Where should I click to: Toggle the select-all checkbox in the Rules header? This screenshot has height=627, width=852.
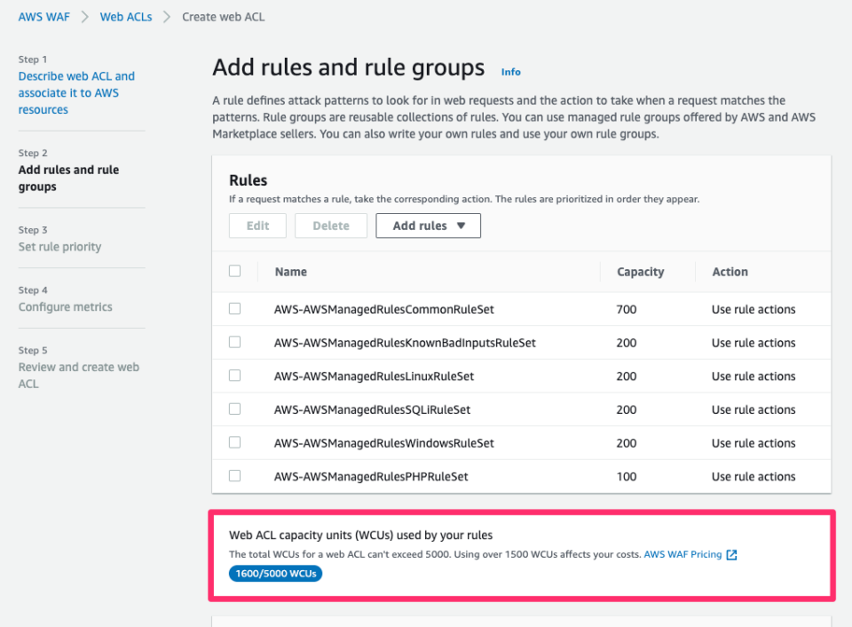235,271
